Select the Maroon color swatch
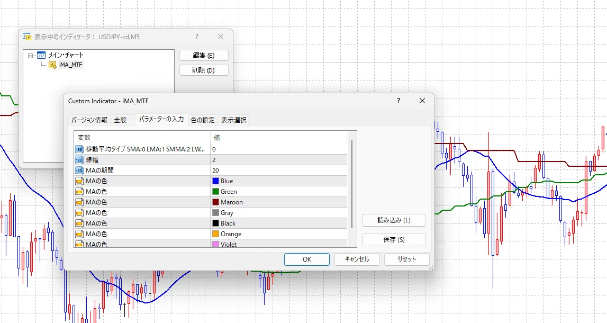The height and width of the screenshot is (323, 607). pyautogui.click(x=215, y=202)
